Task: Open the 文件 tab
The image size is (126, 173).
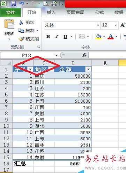Action: [x=10, y=13]
